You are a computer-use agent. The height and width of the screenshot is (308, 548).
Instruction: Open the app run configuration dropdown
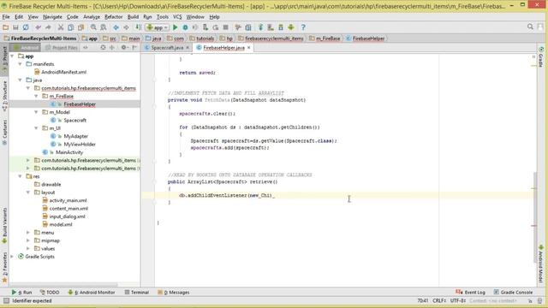coord(158,27)
